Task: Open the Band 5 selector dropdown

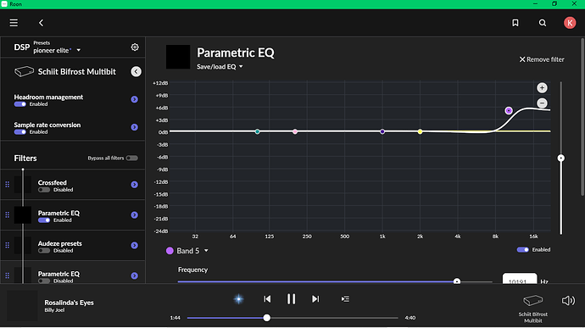Action: point(187,251)
